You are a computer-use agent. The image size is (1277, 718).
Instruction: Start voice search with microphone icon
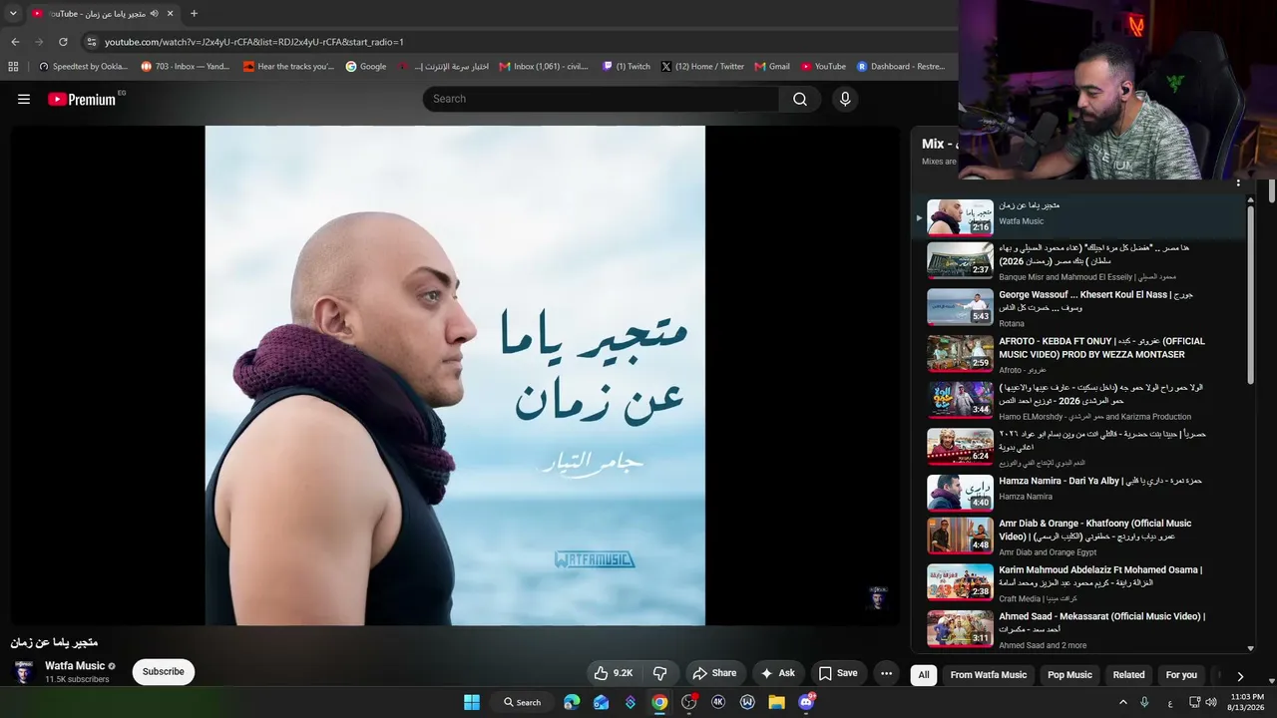845,99
